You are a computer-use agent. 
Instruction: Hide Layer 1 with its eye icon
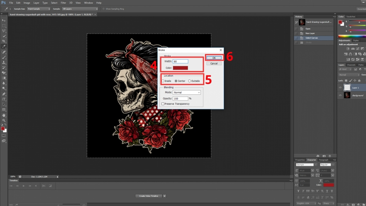pos(341,87)
